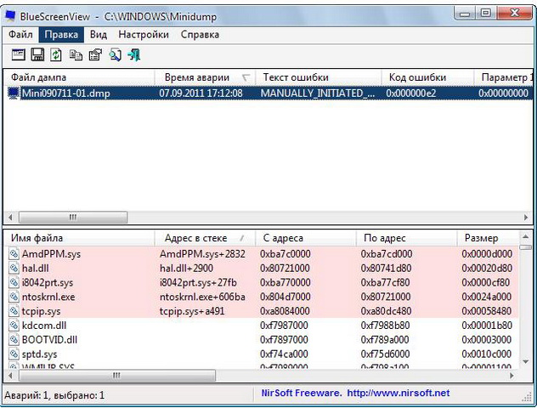Open Properties via toolbar icon
Image resolution: width=537 pixels, height=408 pixels.
[x=94, y=54]
